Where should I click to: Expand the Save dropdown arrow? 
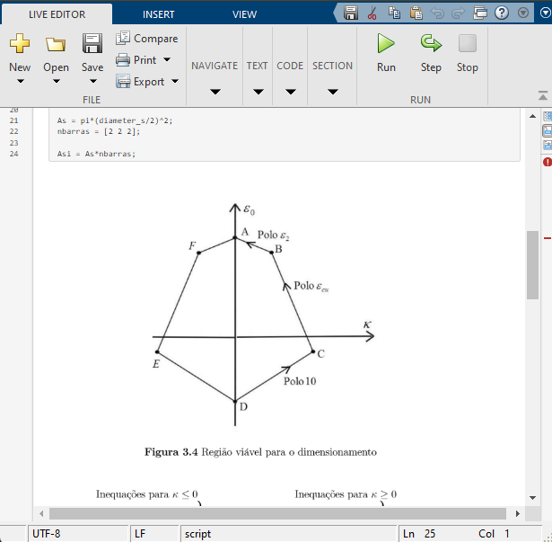point(93,81)
